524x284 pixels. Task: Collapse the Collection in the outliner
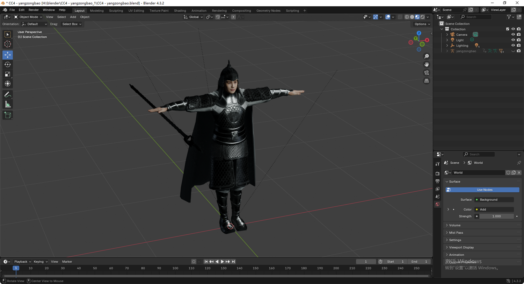pyautogui.click(x=442, y=29)
